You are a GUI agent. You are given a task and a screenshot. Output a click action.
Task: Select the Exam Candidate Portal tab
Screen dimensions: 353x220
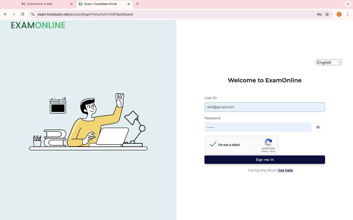pyautogui.click(x=101, y=4)
